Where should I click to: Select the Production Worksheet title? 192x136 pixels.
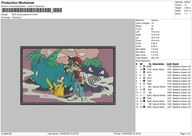(18, 3)
